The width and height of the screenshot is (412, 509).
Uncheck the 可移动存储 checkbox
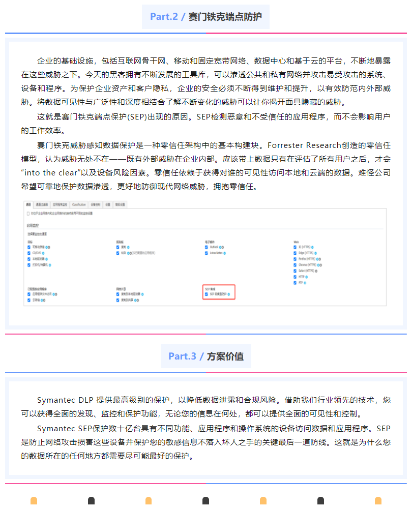tap(29, 247)
